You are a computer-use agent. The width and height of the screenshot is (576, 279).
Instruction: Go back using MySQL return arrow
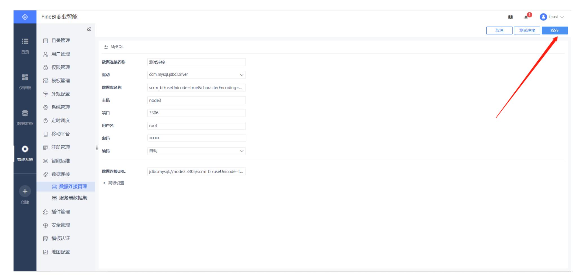click(106, 47)
